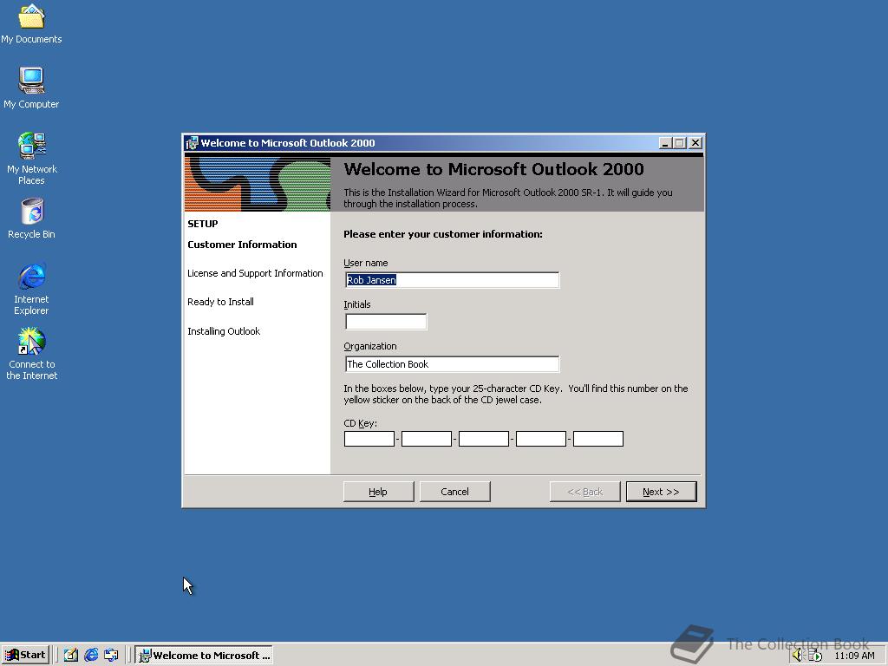The height and width of the screenshot is (666, 888).
Task: Open My Documents desktop icon
Action: pyautogui.click(x=31, y=23)
